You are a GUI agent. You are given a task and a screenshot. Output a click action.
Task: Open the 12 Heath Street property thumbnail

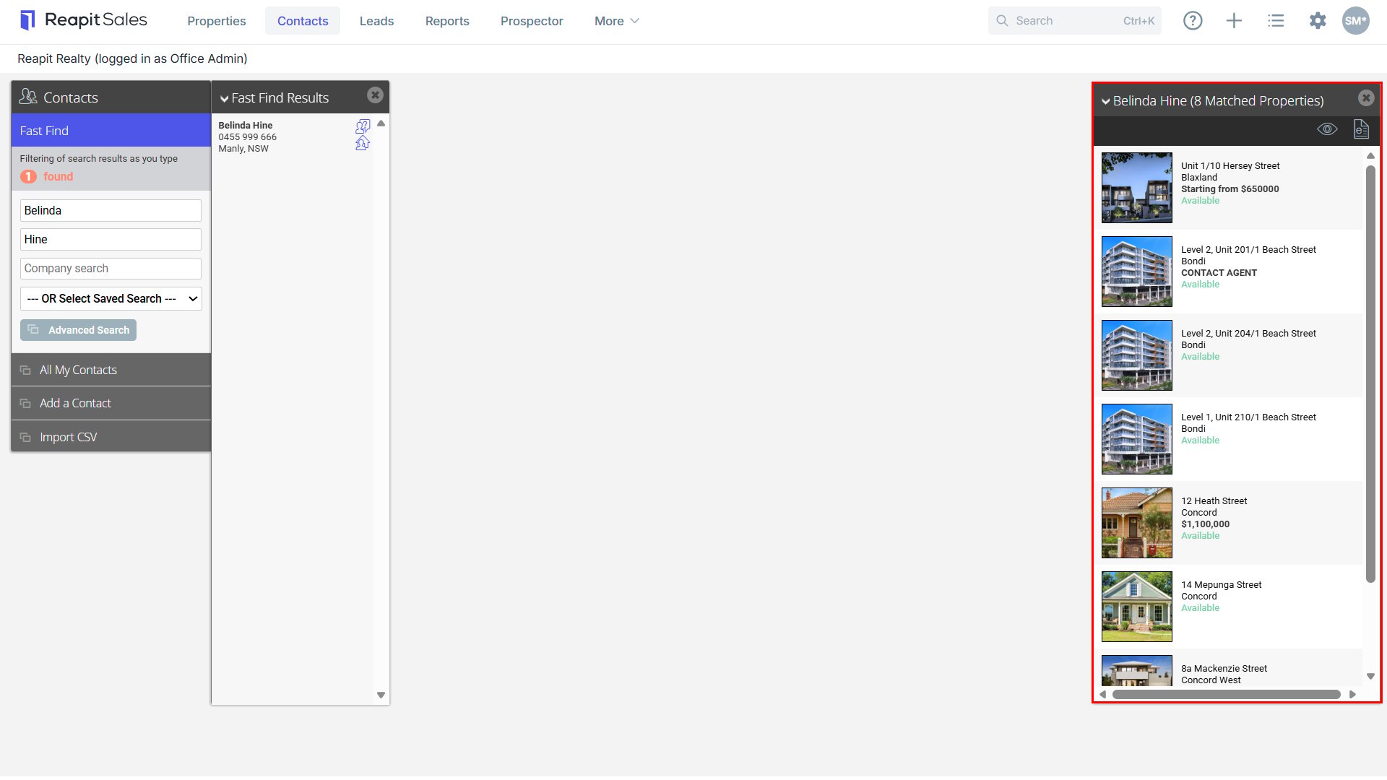(1136, 523)
